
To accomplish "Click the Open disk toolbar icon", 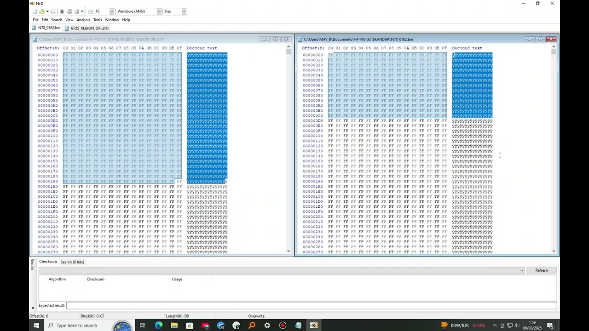I will (x=69, y=11).
